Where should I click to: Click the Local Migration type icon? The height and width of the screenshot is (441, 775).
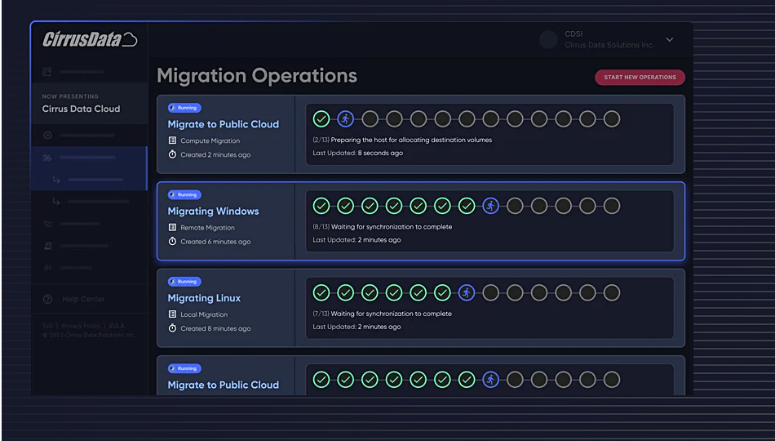172,314
